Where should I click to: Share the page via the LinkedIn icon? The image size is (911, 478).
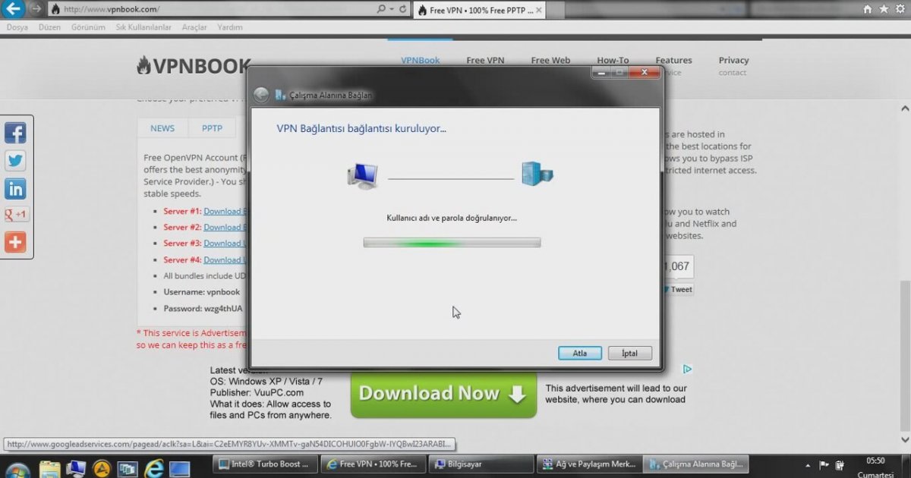point(15,188)
